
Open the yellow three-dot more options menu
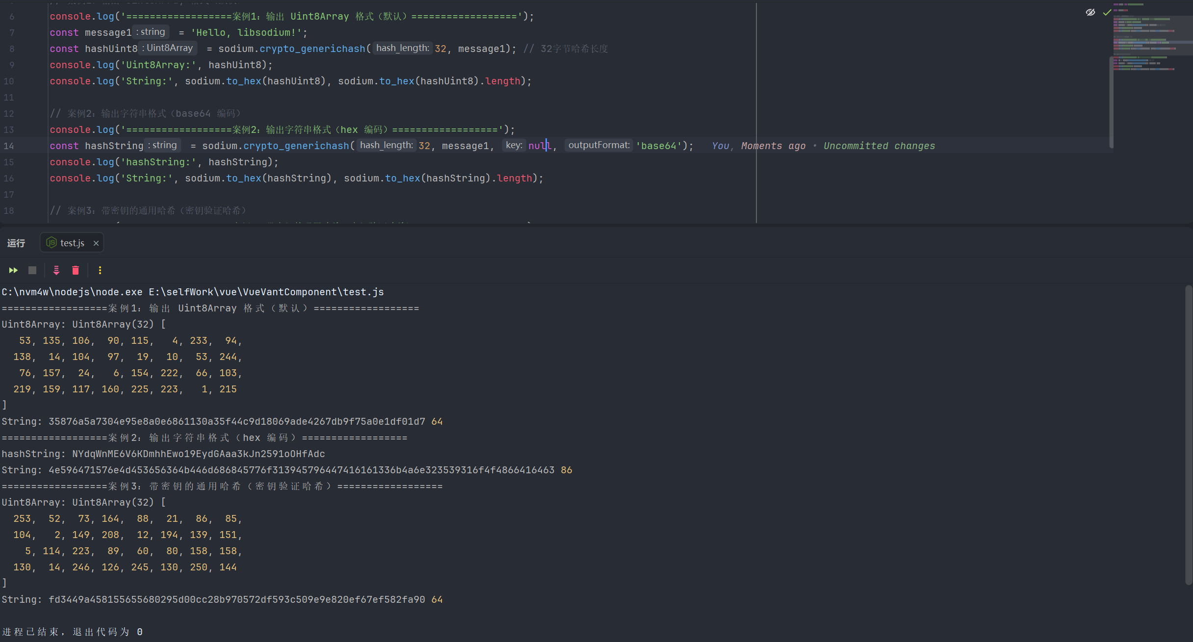pos(100,270)
